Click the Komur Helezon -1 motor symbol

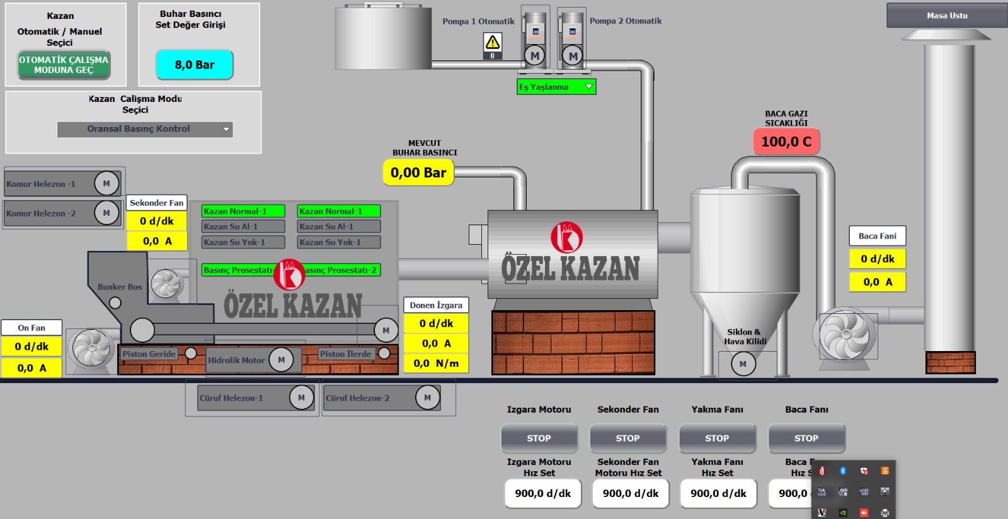tap(106, 184)
